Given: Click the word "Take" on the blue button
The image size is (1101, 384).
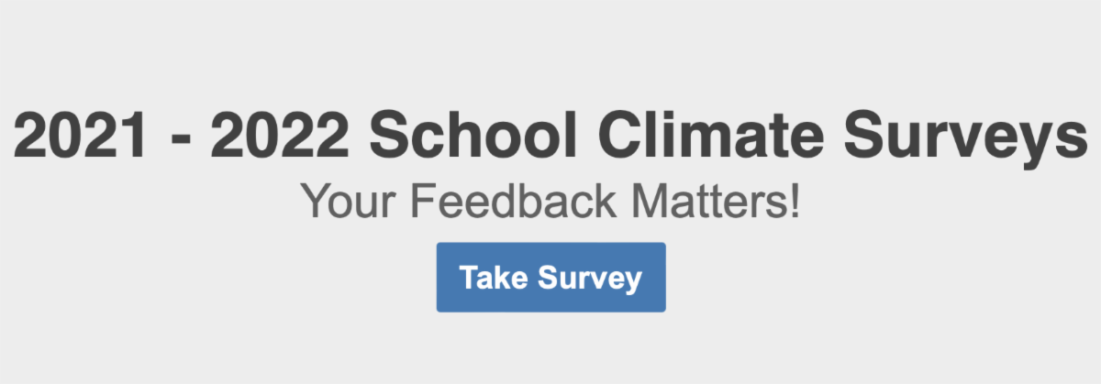Looking at the screenshot, I should pos(493,277).
